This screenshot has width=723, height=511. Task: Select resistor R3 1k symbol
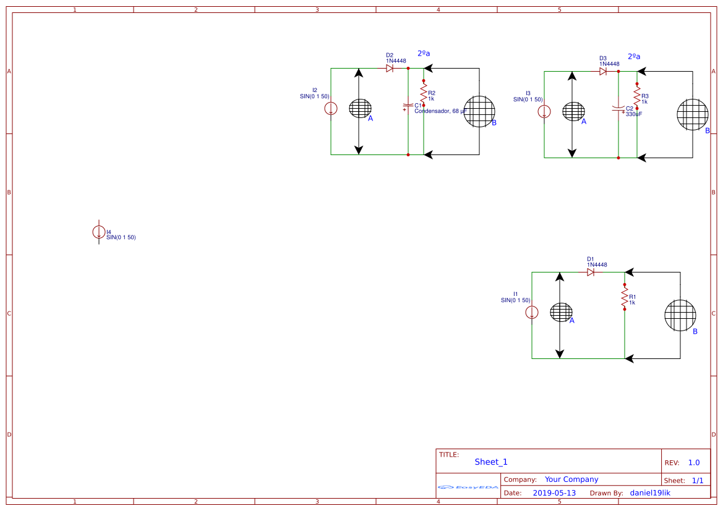(637, 96)
